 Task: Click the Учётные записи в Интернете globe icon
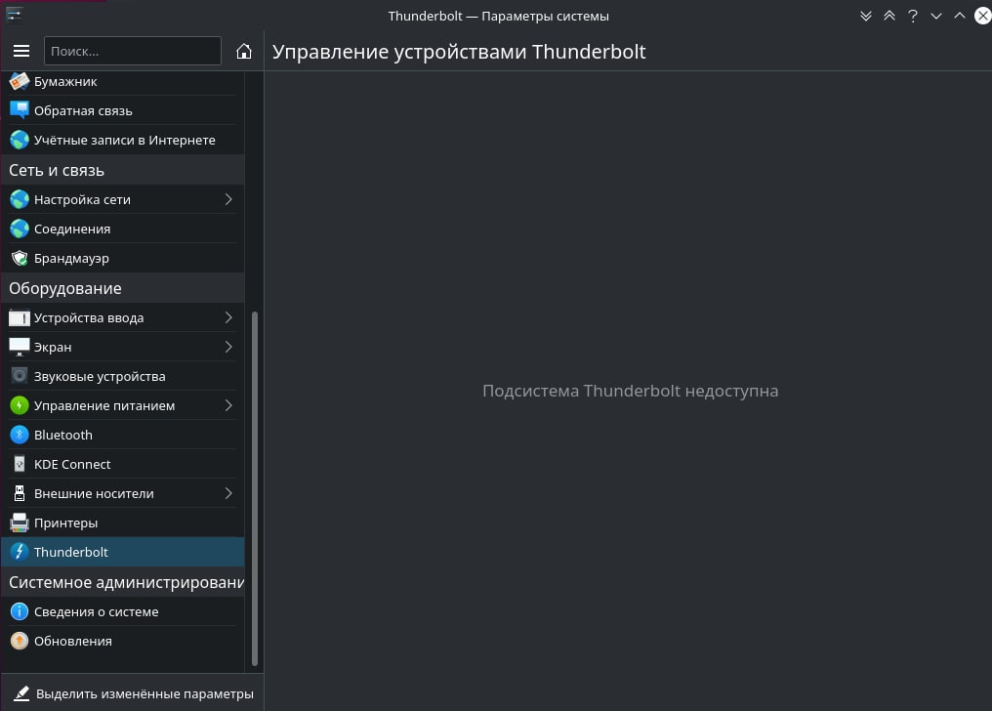point(20,140)
